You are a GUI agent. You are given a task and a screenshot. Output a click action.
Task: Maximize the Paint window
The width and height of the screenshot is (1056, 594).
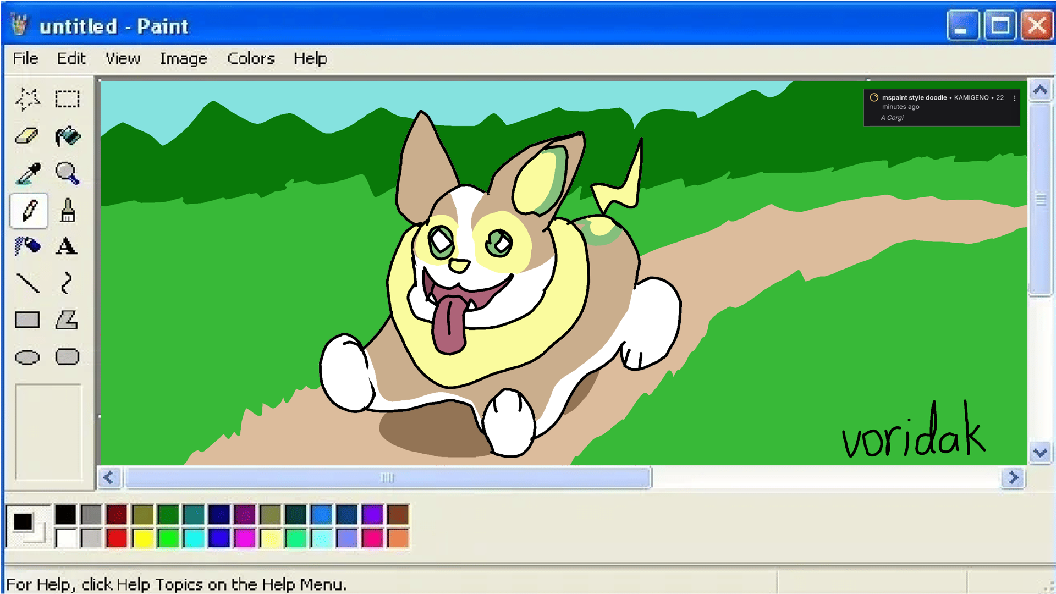pyautogui.click(x=1000, y=25)
